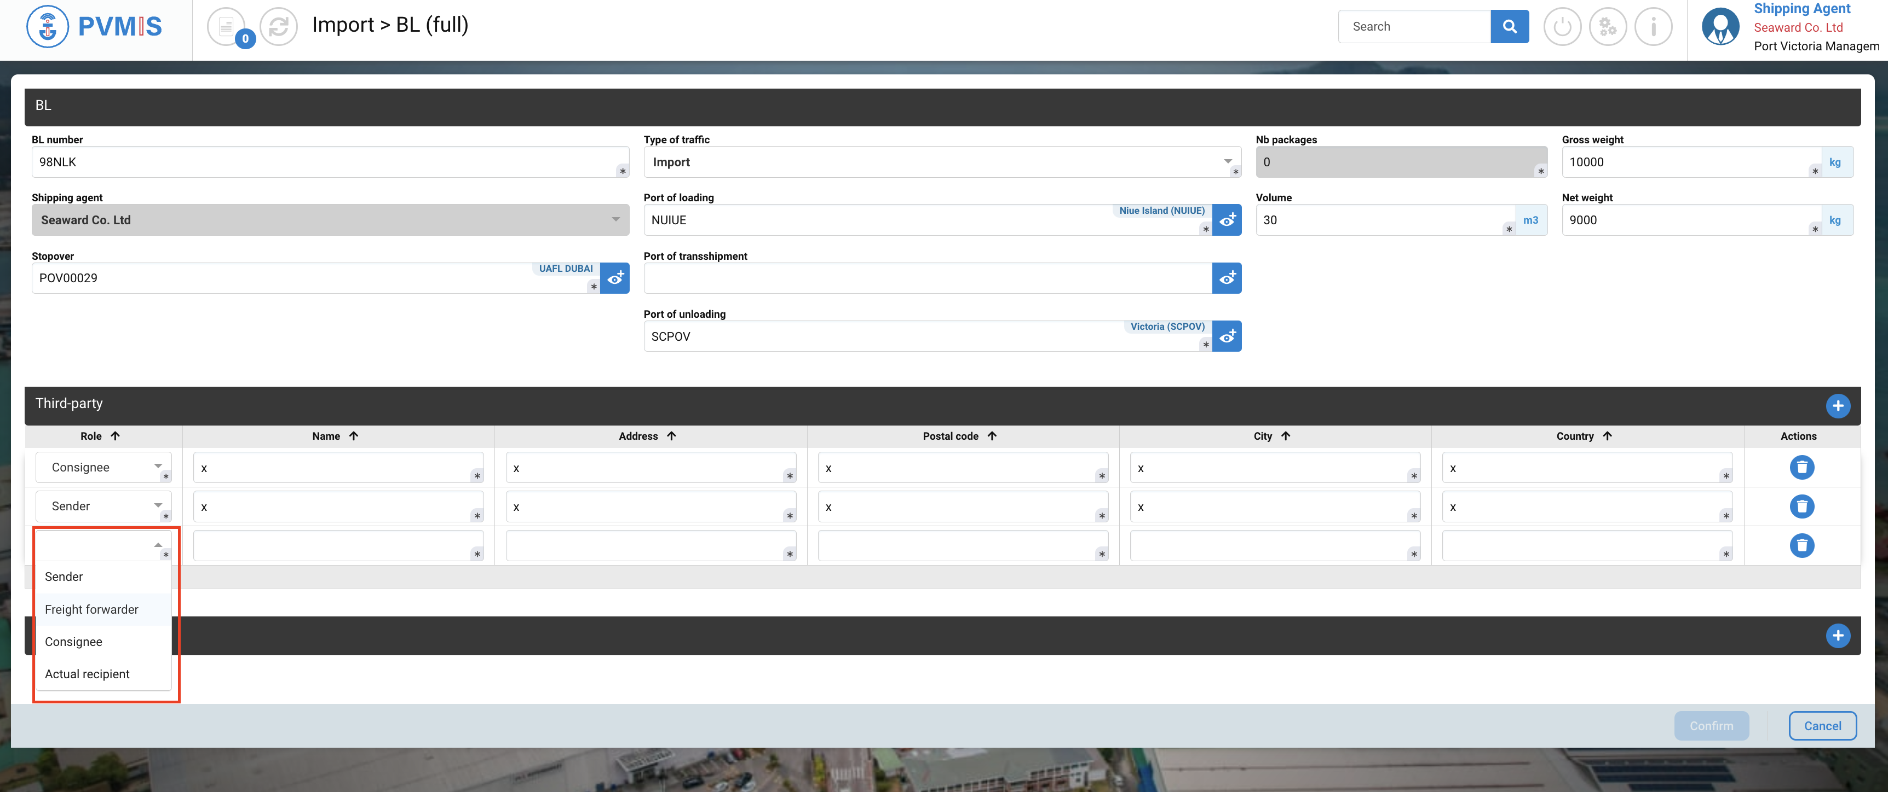Open lookup for Port of transshipment
The width and height of the screenshot is (1888, 792).
(x=1226, y=278)
